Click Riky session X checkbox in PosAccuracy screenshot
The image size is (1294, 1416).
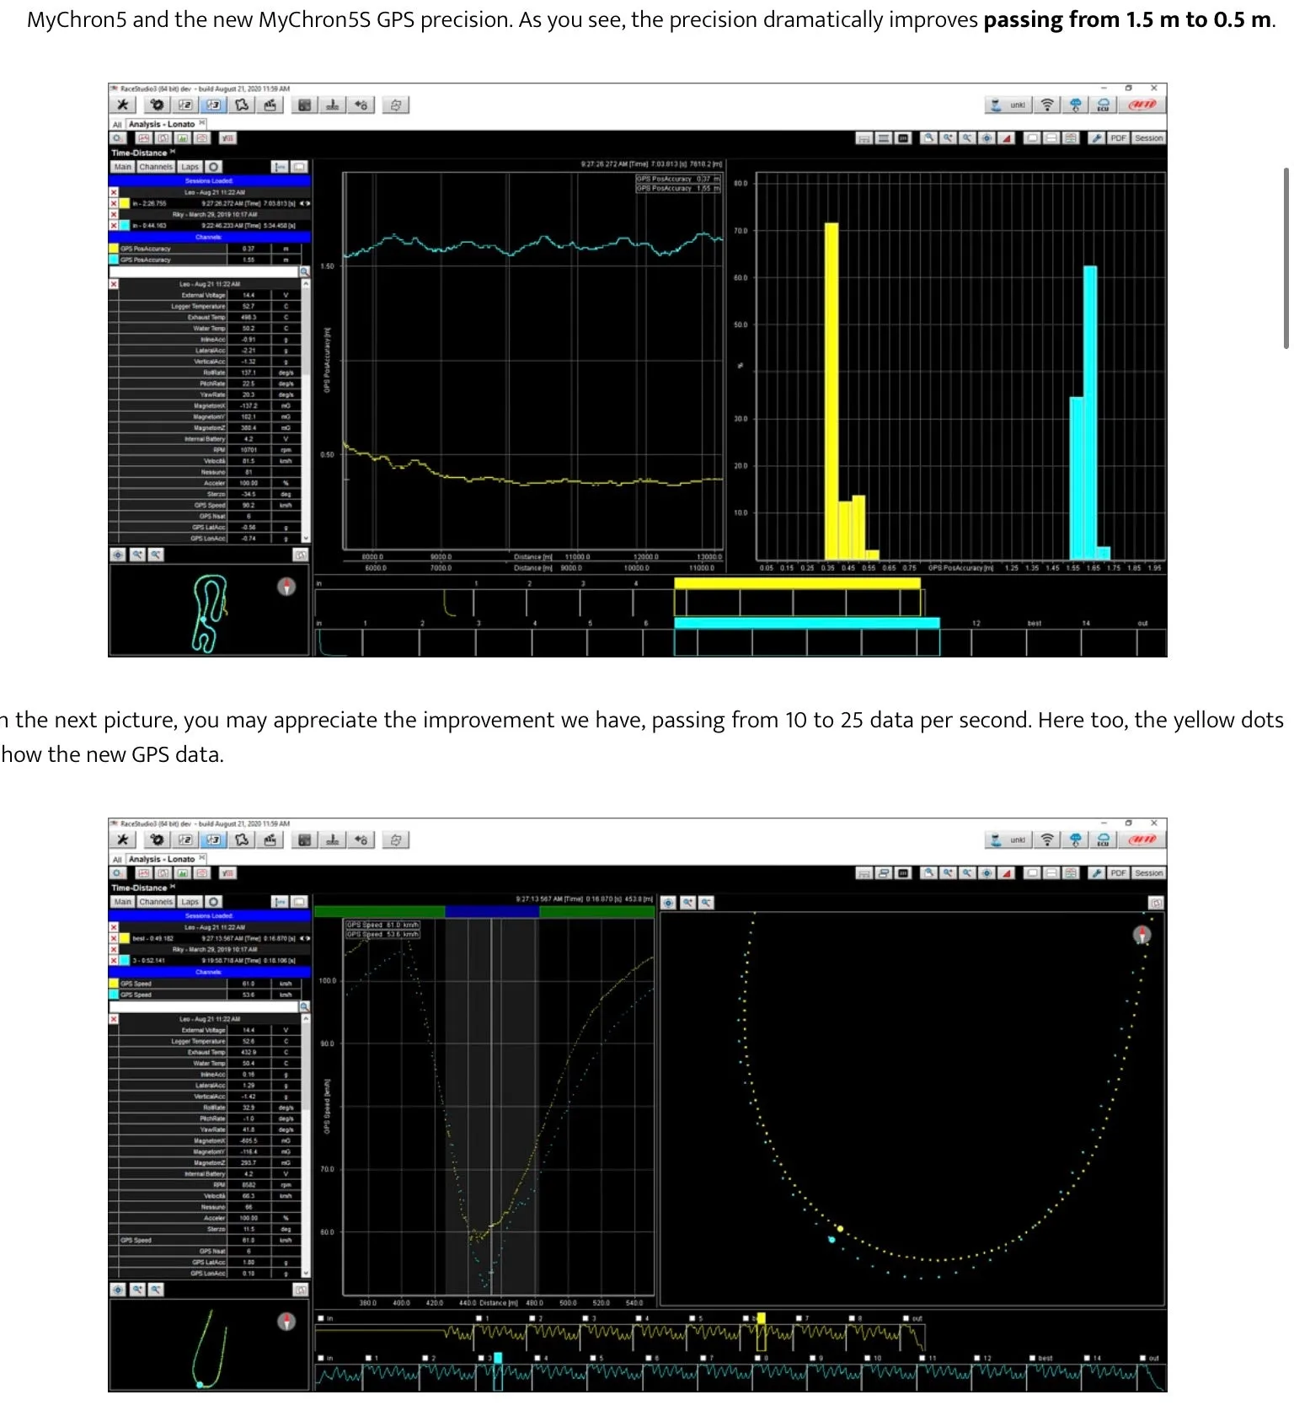[x=114, y=214]
